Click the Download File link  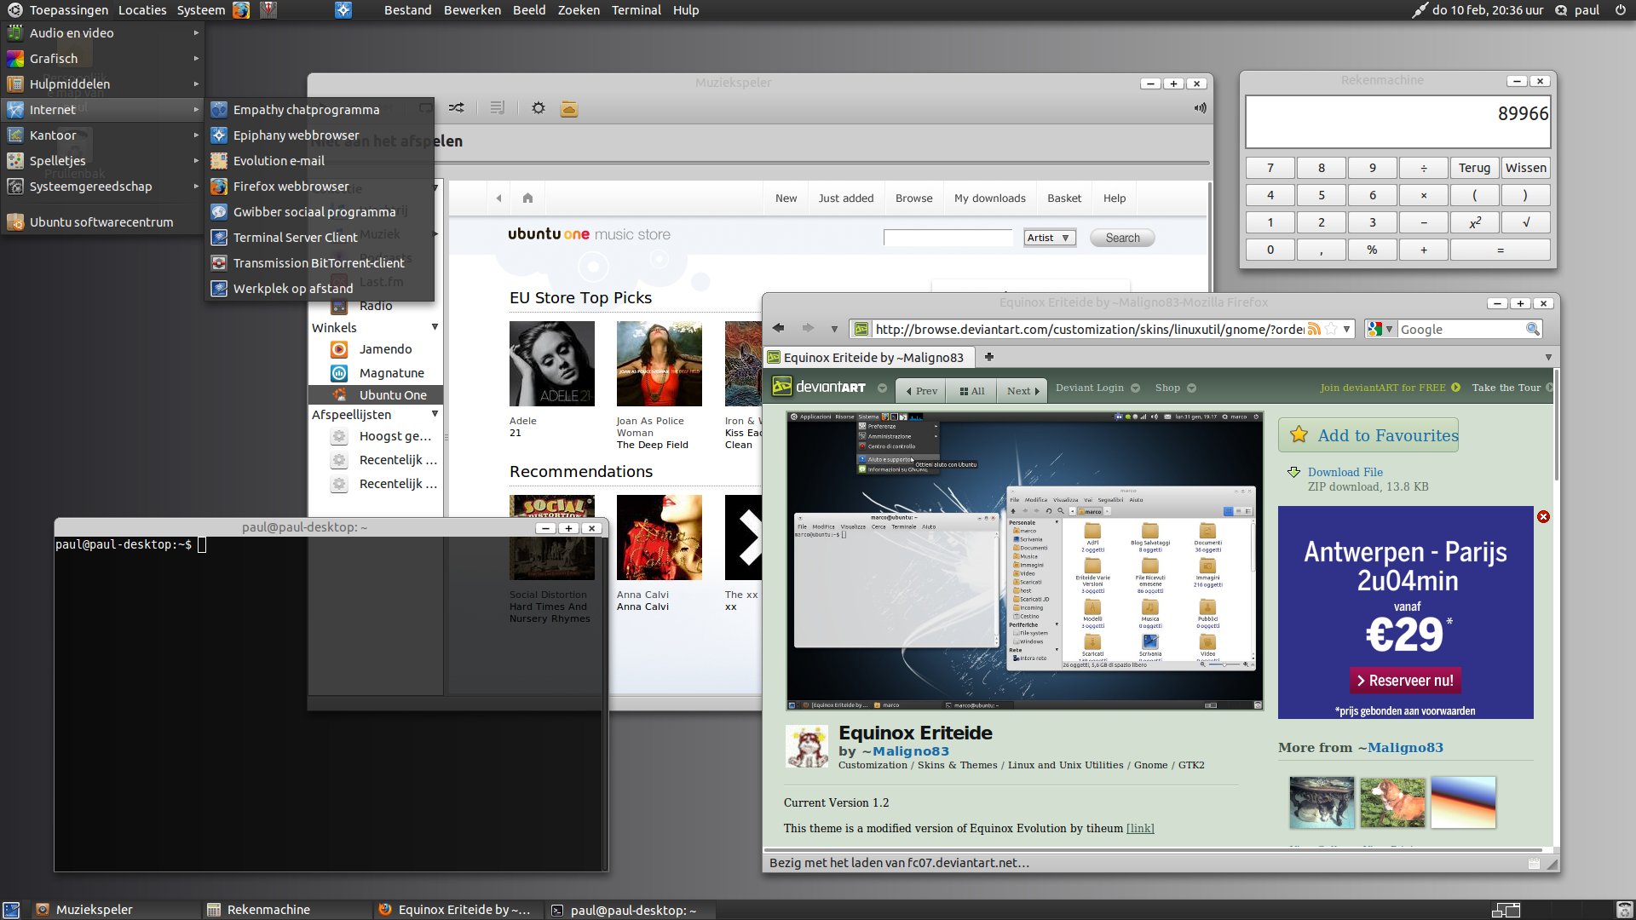pyautogui.click(x=1345, y=472)
